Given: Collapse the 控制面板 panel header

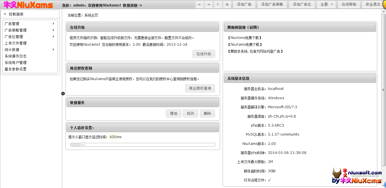Looking at the screenshot, I should click(x=30, y=14).
